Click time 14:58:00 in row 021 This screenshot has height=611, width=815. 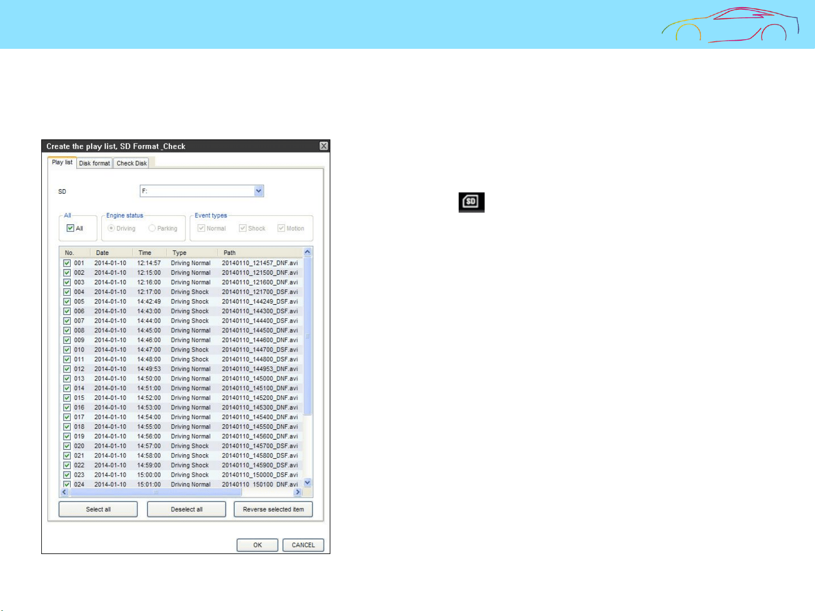pos(149,456)
